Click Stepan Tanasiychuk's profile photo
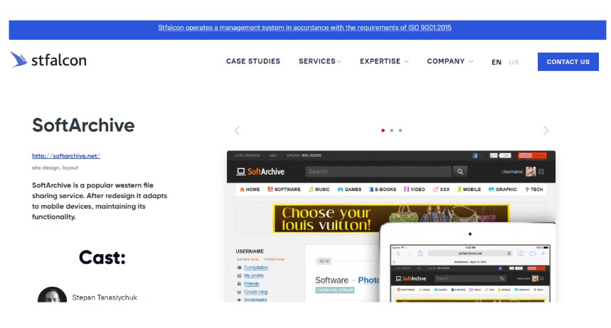The width and height of the screenshot is (611, 328). (x=52, y=296)
